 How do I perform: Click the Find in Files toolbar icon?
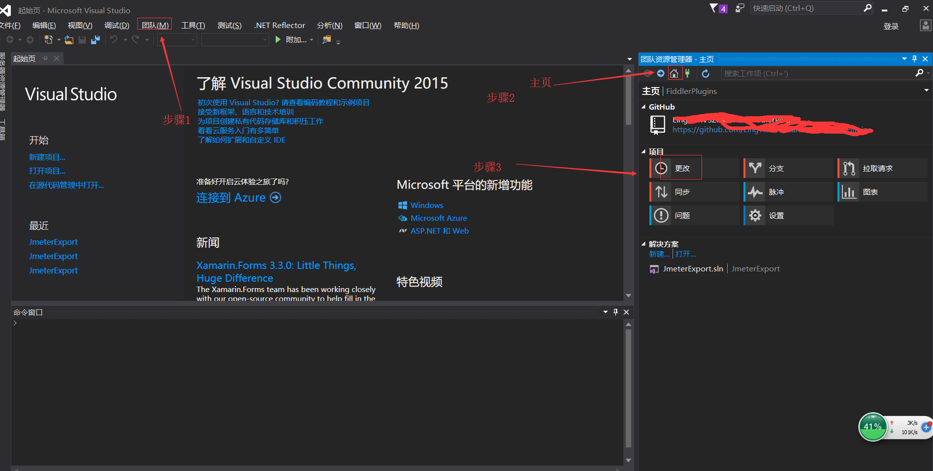coord(326,40)
